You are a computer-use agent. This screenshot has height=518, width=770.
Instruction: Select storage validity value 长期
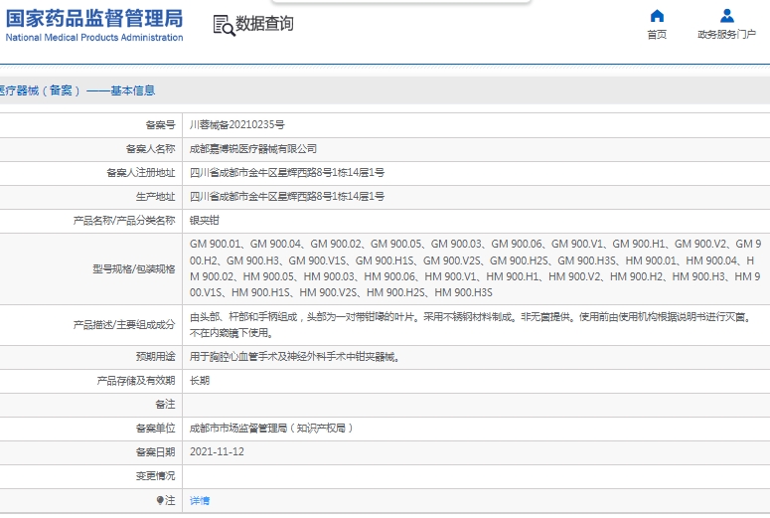[x=200, y=381]
